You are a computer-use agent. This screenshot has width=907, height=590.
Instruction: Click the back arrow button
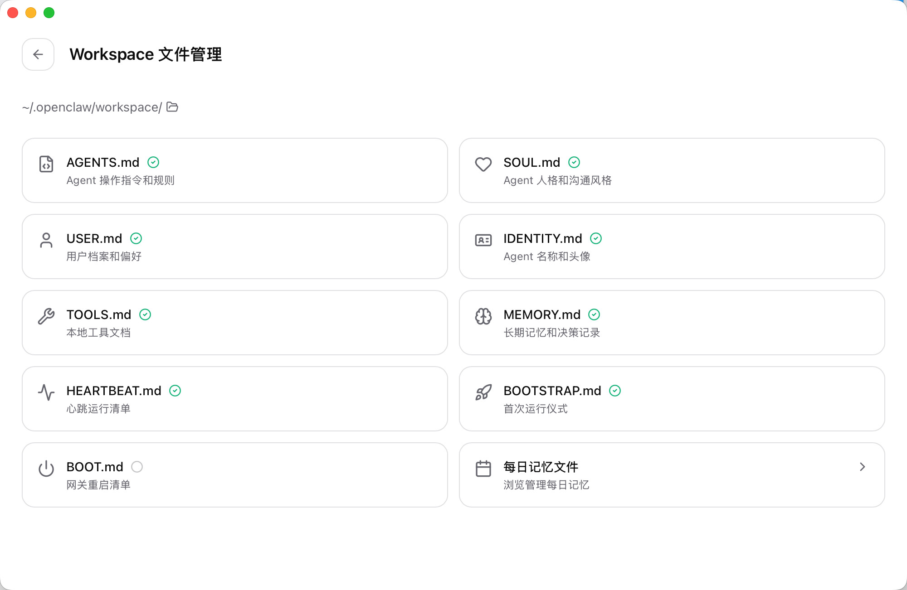[38, 54]
